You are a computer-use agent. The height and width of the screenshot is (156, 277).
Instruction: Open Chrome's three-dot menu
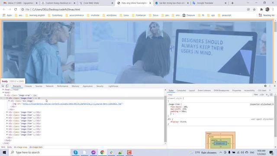click(273, 10)
